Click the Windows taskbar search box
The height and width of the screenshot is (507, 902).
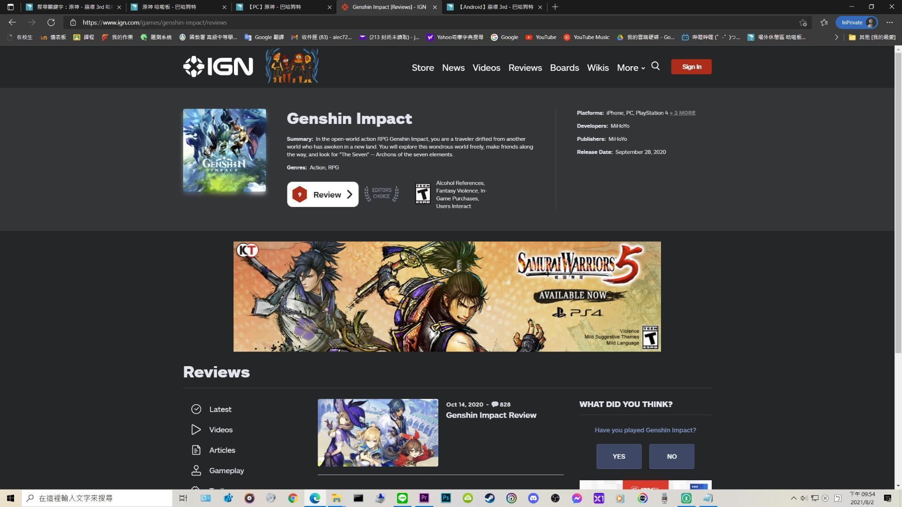pyautogui.click(x=97, y=498)
